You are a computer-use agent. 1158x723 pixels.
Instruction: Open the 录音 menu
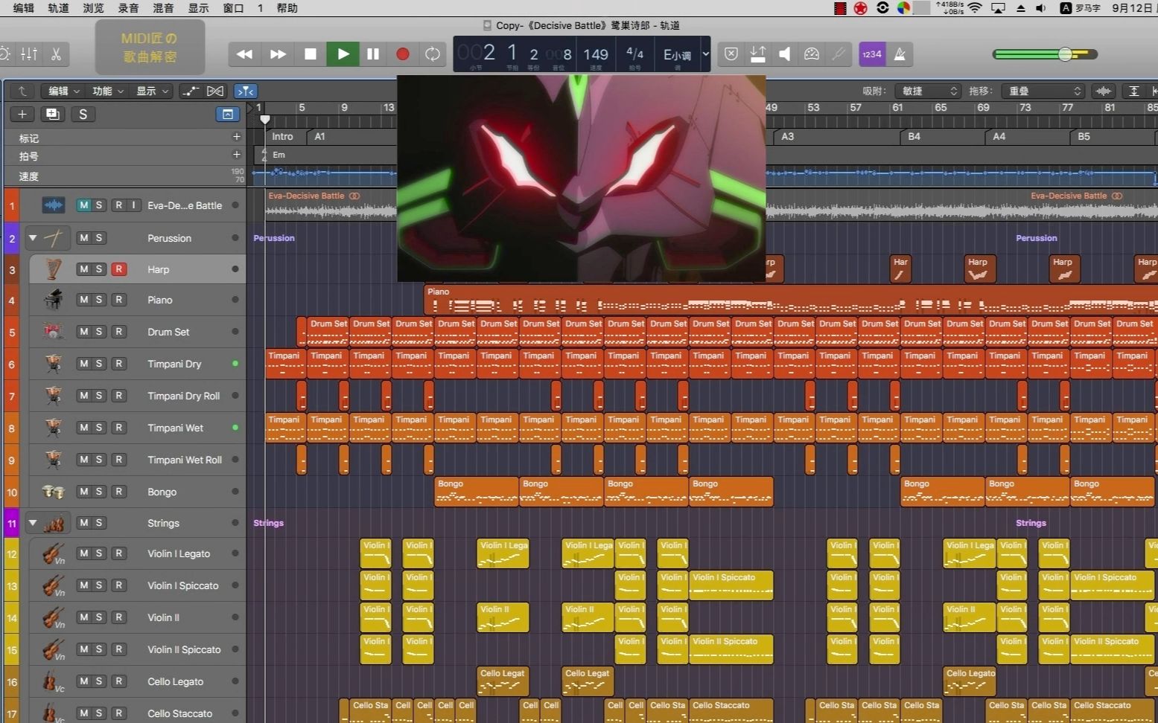point(129,8)
